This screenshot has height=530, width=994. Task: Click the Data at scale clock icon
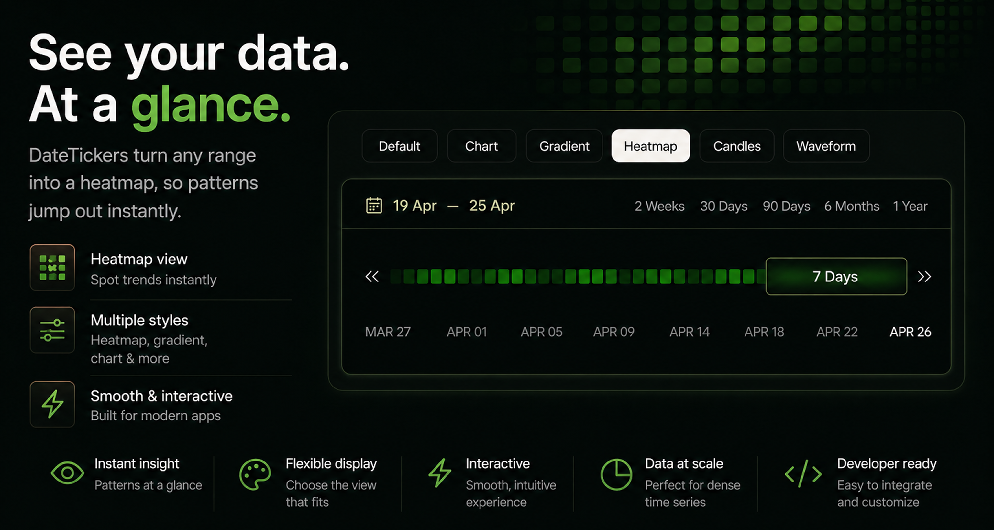click(616, 474)
